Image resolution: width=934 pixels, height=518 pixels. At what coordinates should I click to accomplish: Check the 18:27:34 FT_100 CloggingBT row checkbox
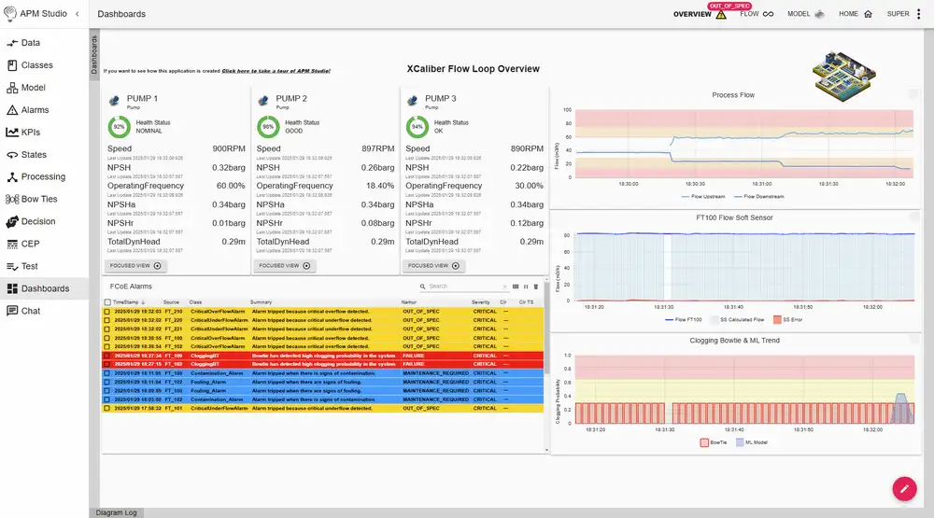(107, 356)
